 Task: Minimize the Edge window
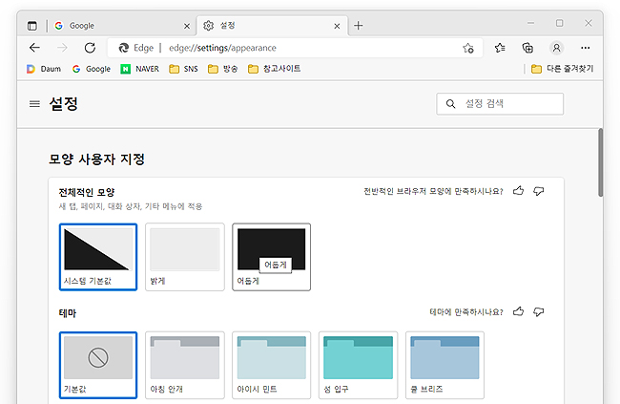point(530,23)
